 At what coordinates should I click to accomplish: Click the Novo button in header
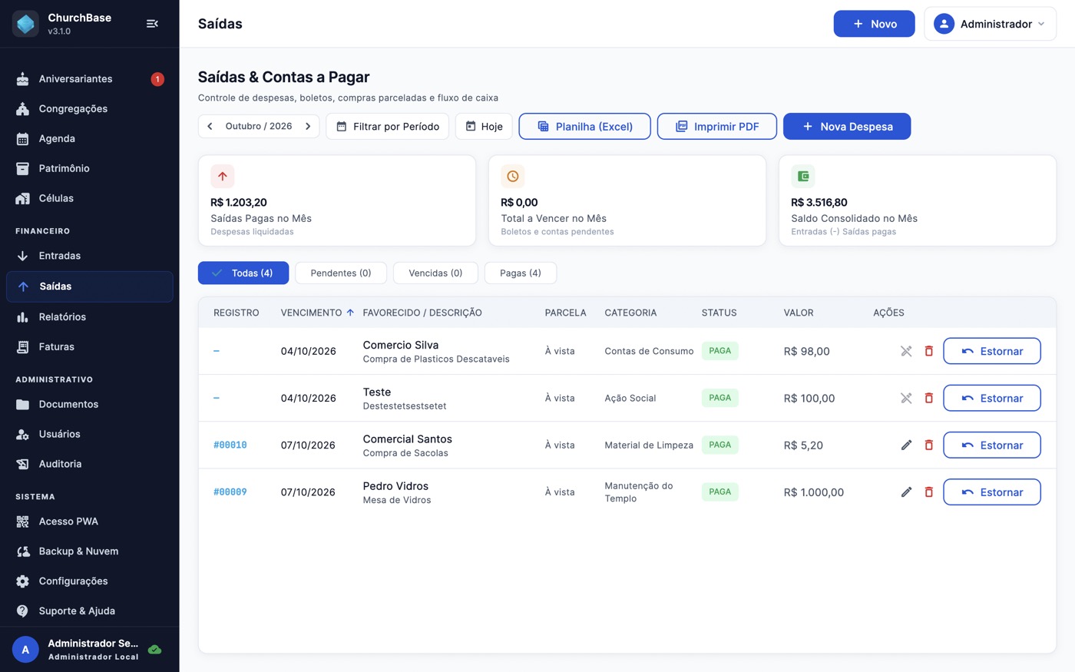click(874, 24)
